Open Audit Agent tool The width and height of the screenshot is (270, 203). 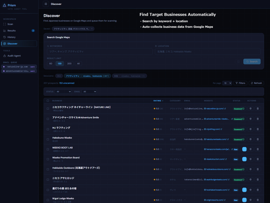pos(19,56)
